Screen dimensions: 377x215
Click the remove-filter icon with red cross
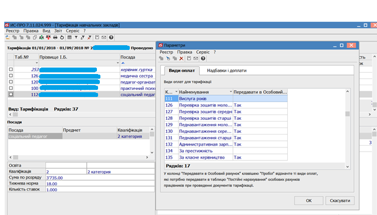tap(89, 38)
